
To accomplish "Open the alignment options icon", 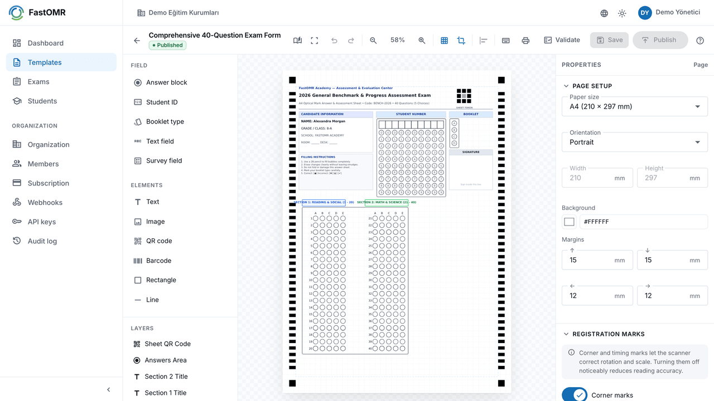I will 484,40.
